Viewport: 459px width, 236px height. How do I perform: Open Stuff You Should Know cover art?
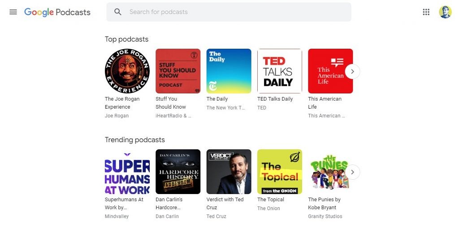pyautogui.click(x=178, y=71)
